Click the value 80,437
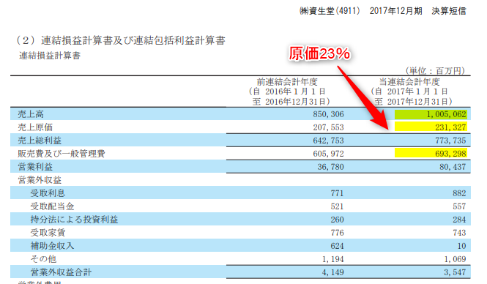The image size is (487, 284). [453, 167]
